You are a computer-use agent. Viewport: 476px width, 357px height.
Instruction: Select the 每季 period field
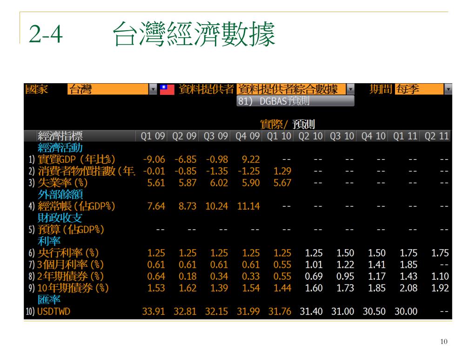419,89
